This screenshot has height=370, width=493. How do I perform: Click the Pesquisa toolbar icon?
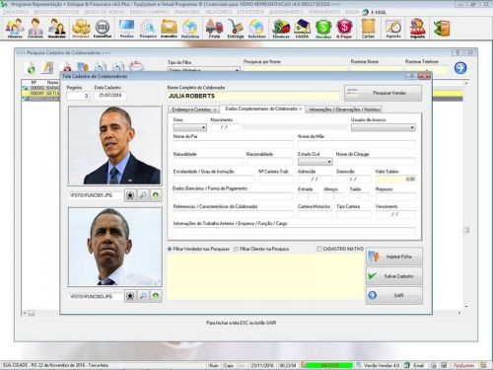(148, 29)
